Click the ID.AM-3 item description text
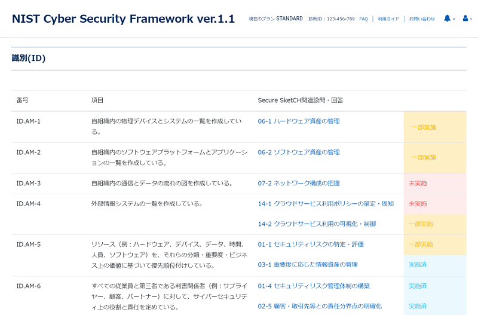 coord(162,184)
